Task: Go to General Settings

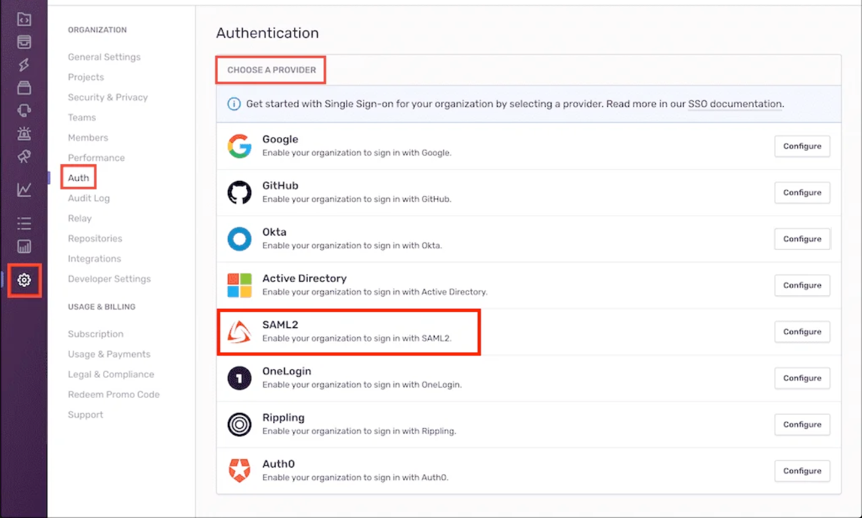Action: (104, 57)
